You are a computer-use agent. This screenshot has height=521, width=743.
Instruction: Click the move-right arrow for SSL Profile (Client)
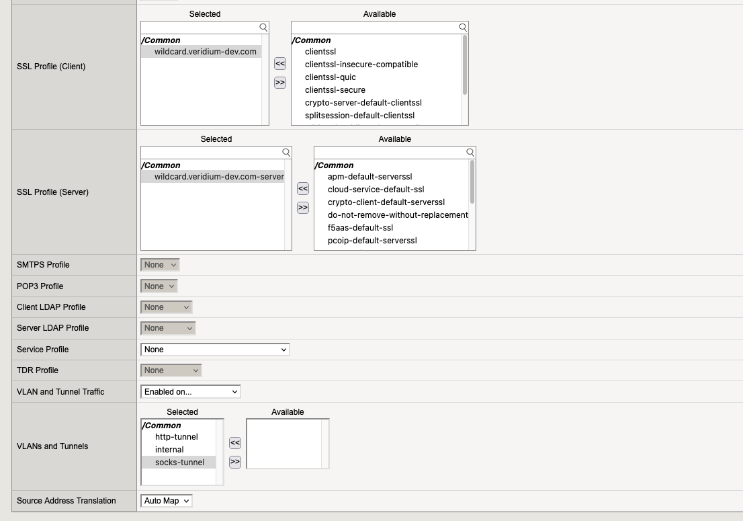click(x=280, y=83)
